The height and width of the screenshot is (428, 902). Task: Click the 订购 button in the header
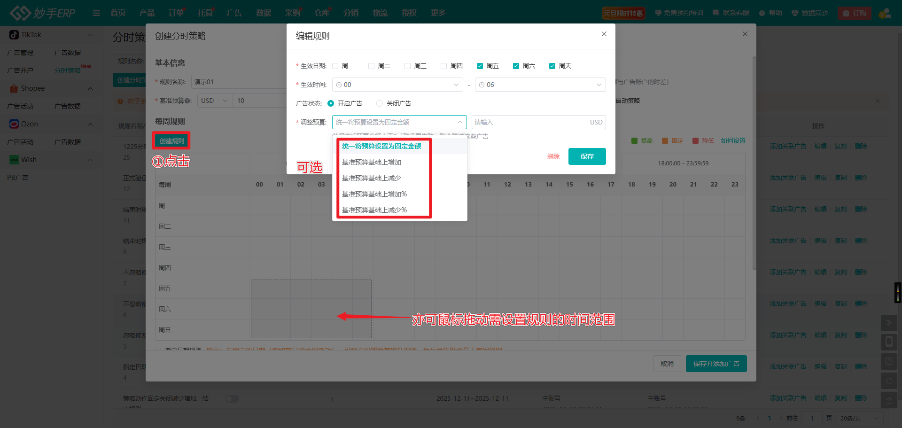click(855, 13)
